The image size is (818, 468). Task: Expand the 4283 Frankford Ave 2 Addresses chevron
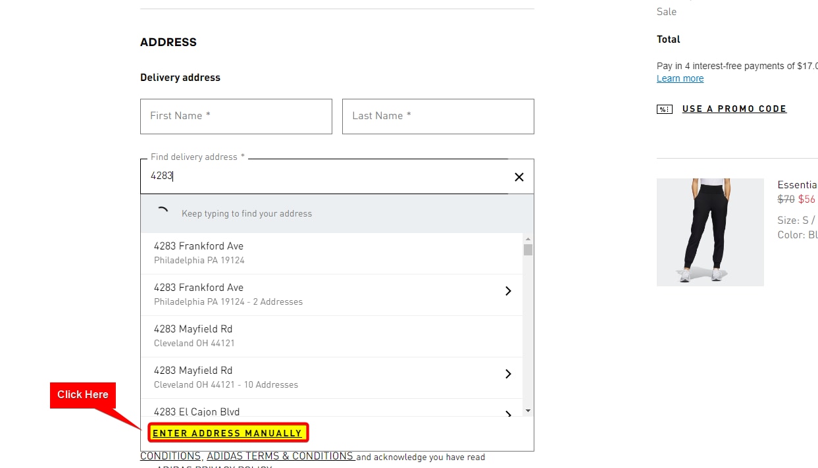click(x=508, y=291)
